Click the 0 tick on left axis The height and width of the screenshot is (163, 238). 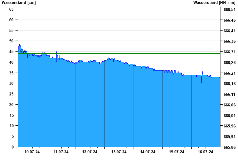click(x=12, y=147)
